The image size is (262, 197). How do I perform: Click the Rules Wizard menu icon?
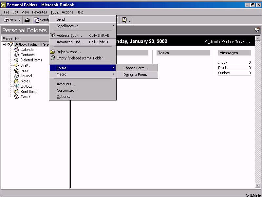point(53,52)
